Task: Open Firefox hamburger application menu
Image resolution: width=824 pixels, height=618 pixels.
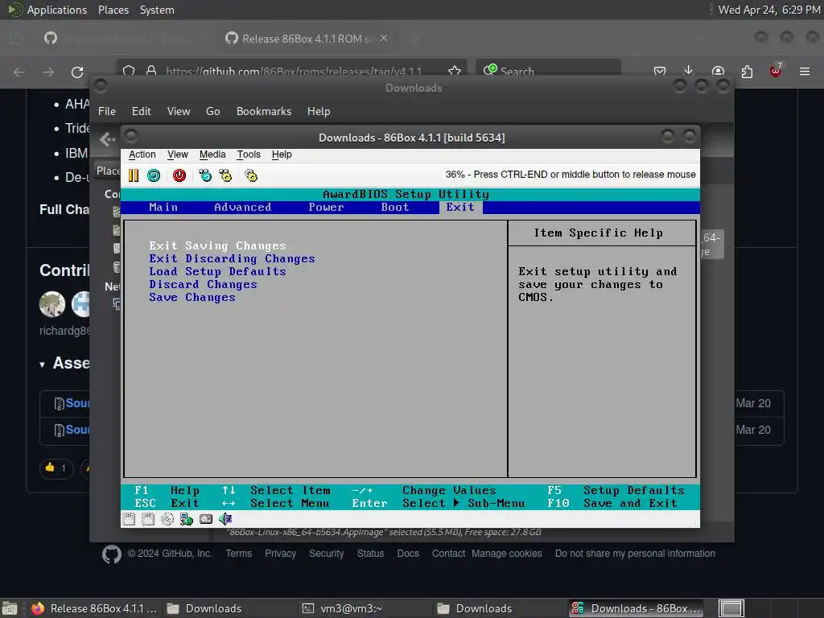Action: [x=805, y=72]
